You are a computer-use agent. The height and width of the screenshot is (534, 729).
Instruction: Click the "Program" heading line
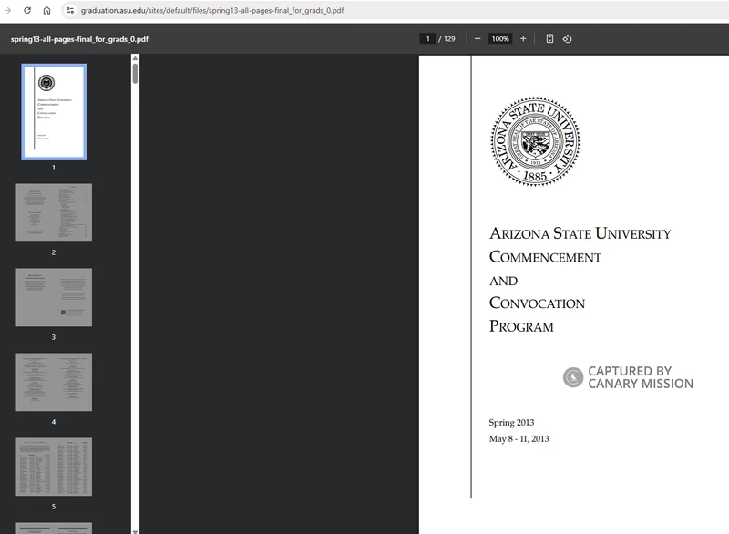(521, 326)
